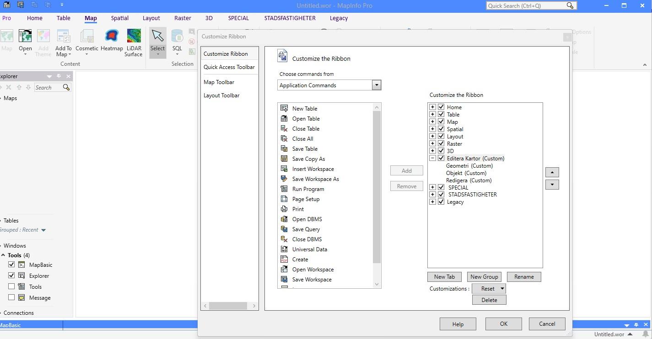This screenshot has height=339, width=652.
Task: Disable the Legacy ribbon tab checkbox
Action: [x=441, y=201]
